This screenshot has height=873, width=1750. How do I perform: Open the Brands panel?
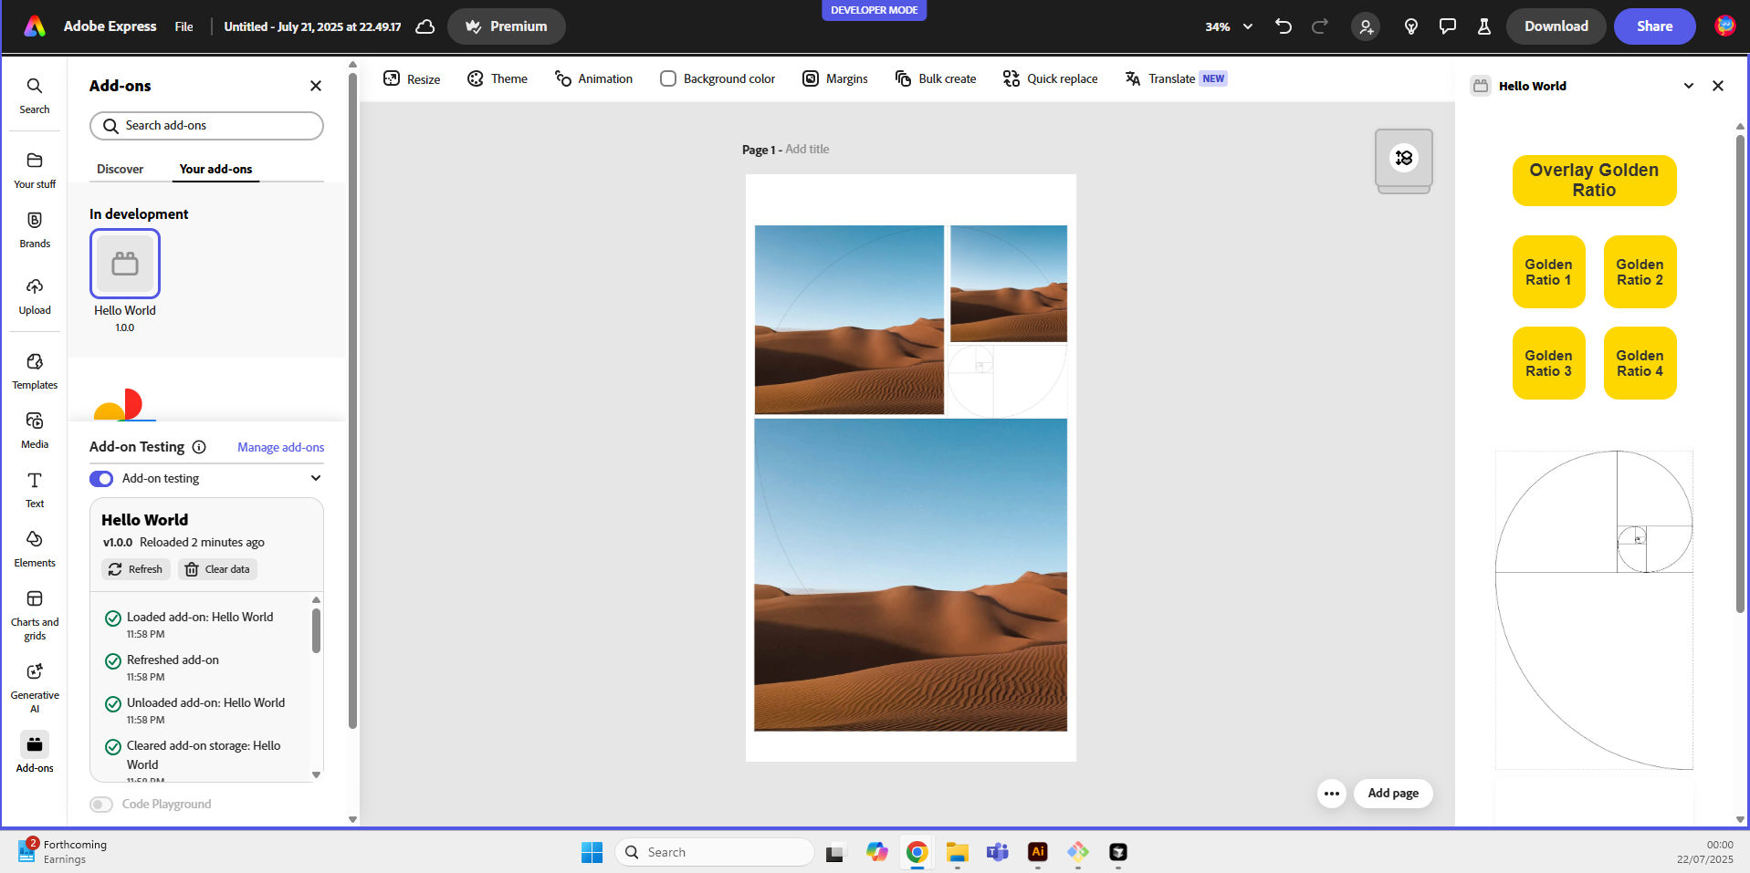pyautogui.click(x=35, y=230)
